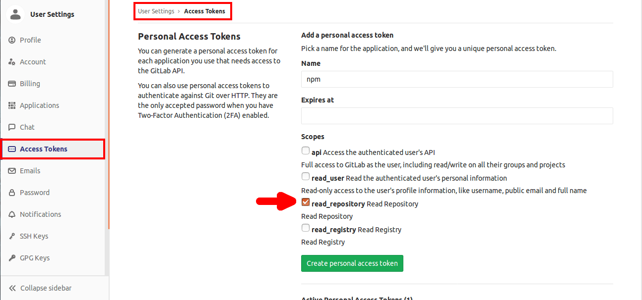This screenshot has height=300, width=642.
Task: Go to Password settings
Action: click(x=34, y=193)
